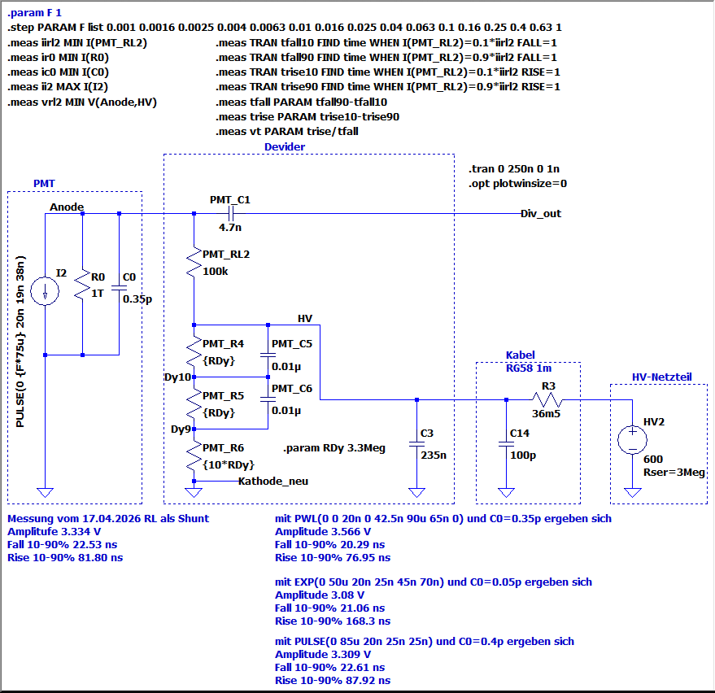The image size is (715, 693).
Task: Select the I2 current source symbol
Action: click(x=45, y=291)
